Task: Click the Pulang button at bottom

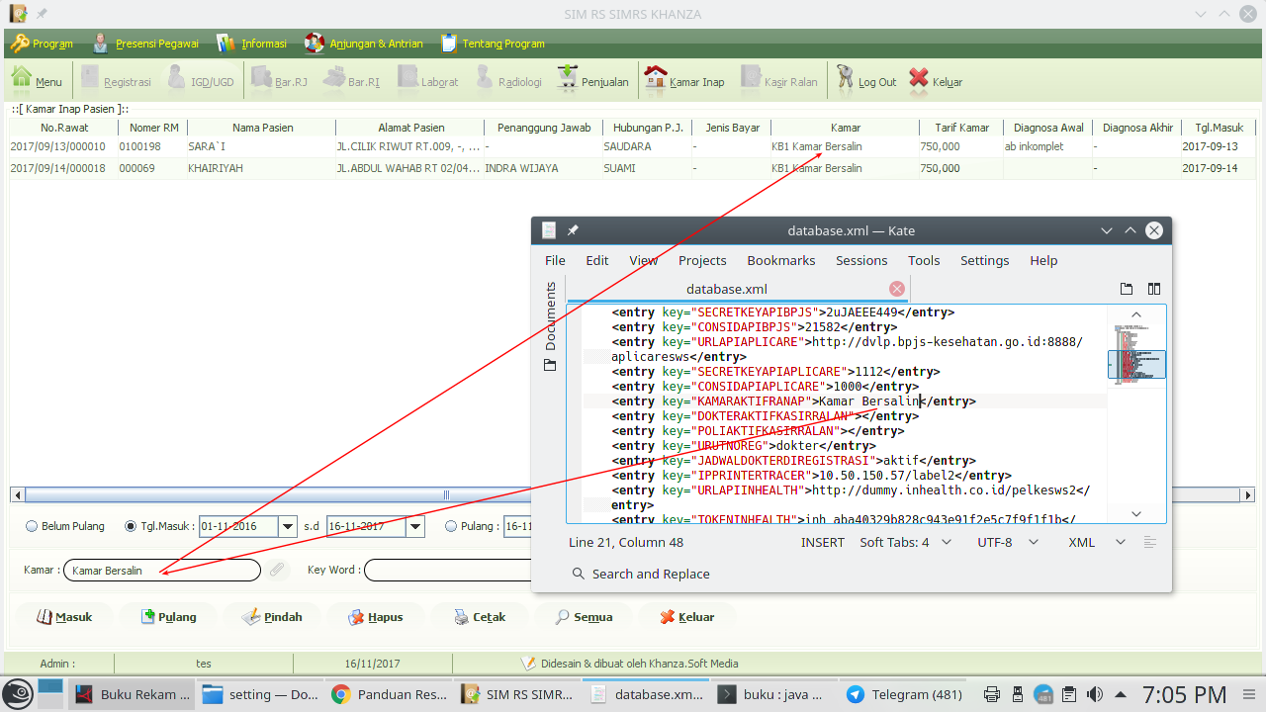Action: tap(168, 617)
